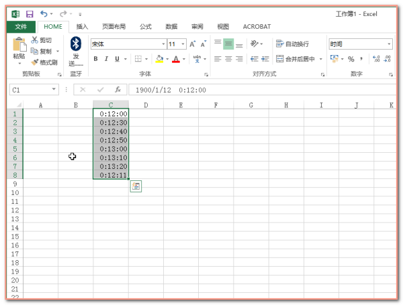Viewport: 403px width, 305px height.
Task: Switch to the 插入 ribbon tab
Action: pos(82,27)
